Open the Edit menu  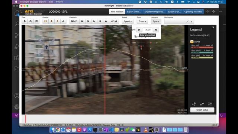[51, 2]
